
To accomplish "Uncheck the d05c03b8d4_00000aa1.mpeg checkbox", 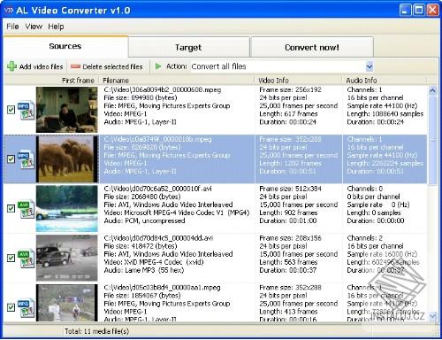I will point(11,307).
